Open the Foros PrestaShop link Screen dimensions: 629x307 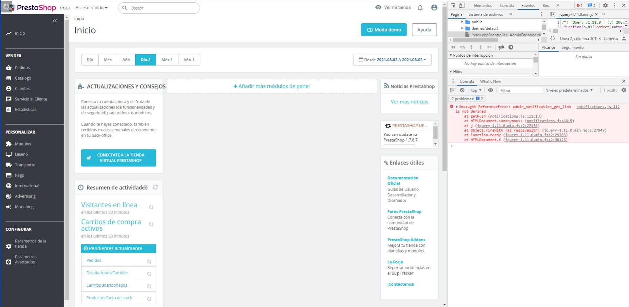click(x=404, y=212)
